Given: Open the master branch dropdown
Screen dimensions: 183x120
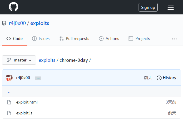Looking at the screenshot, I should coord(19,60).
